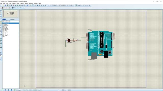The height and width of the screenshot is (91, 163).
Task: Click the Zoom In magnifier icon
Action: pyautogui.click(x=39, y=5)
